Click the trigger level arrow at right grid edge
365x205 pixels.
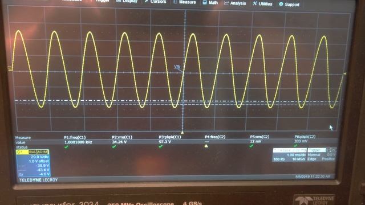pos(344,73)
